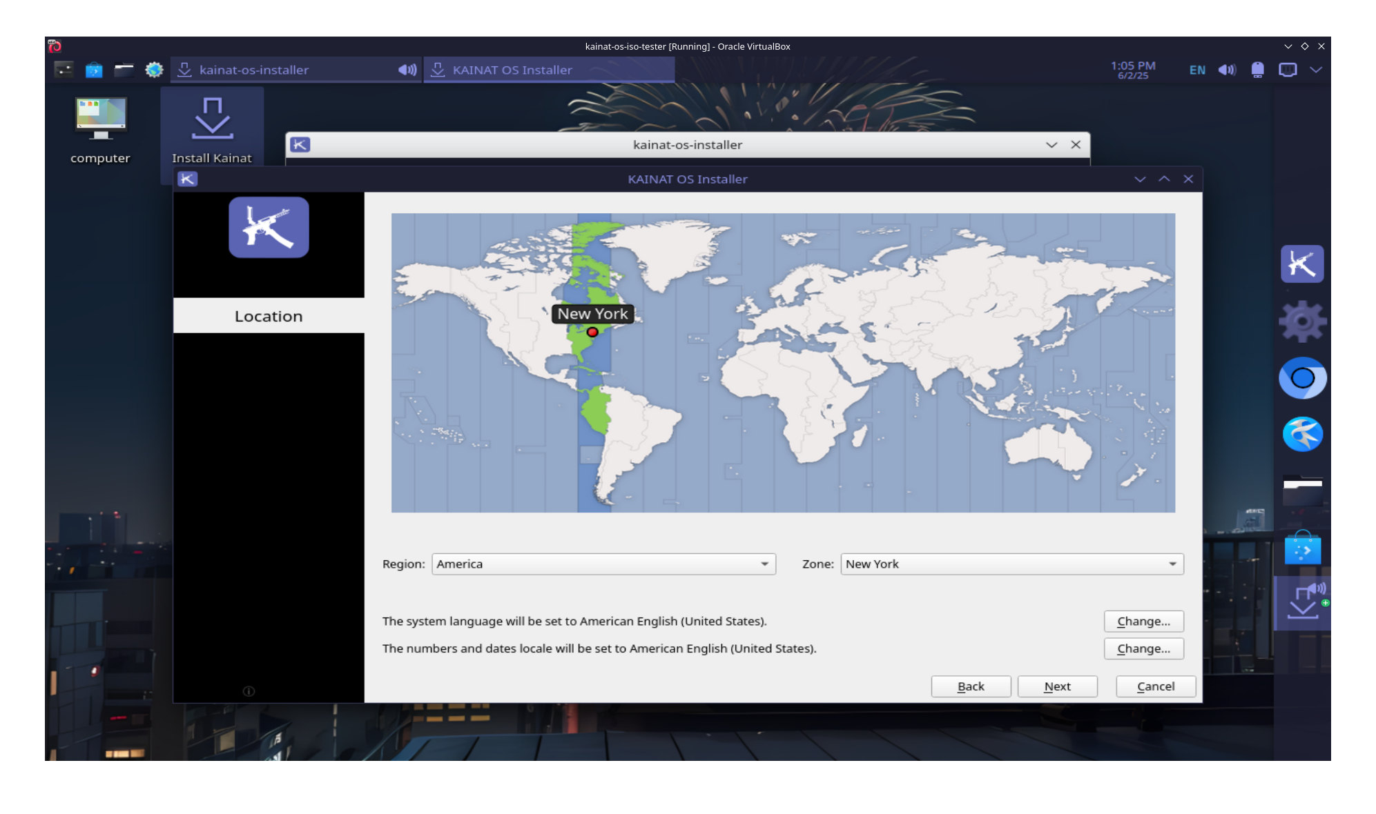Open the file manager in right dock
1376x814 pixels.
coord(1302,491)
